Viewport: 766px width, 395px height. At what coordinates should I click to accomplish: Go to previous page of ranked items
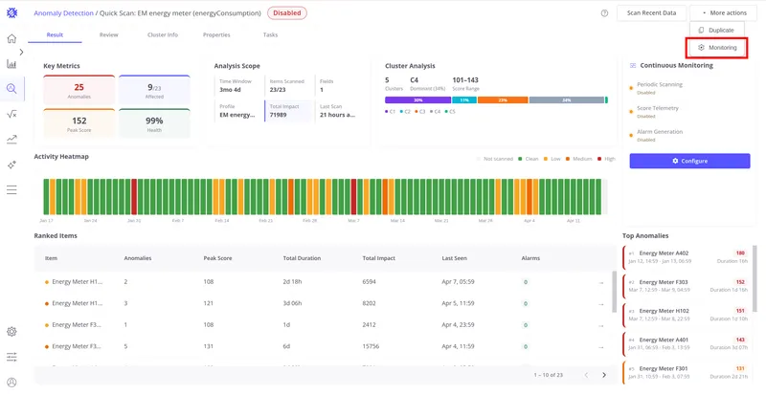586,375
